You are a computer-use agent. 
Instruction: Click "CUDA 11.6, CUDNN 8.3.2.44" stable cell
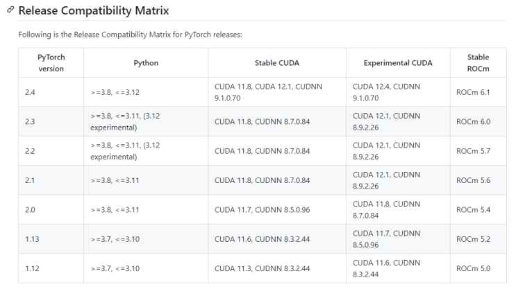click(277, 239)
